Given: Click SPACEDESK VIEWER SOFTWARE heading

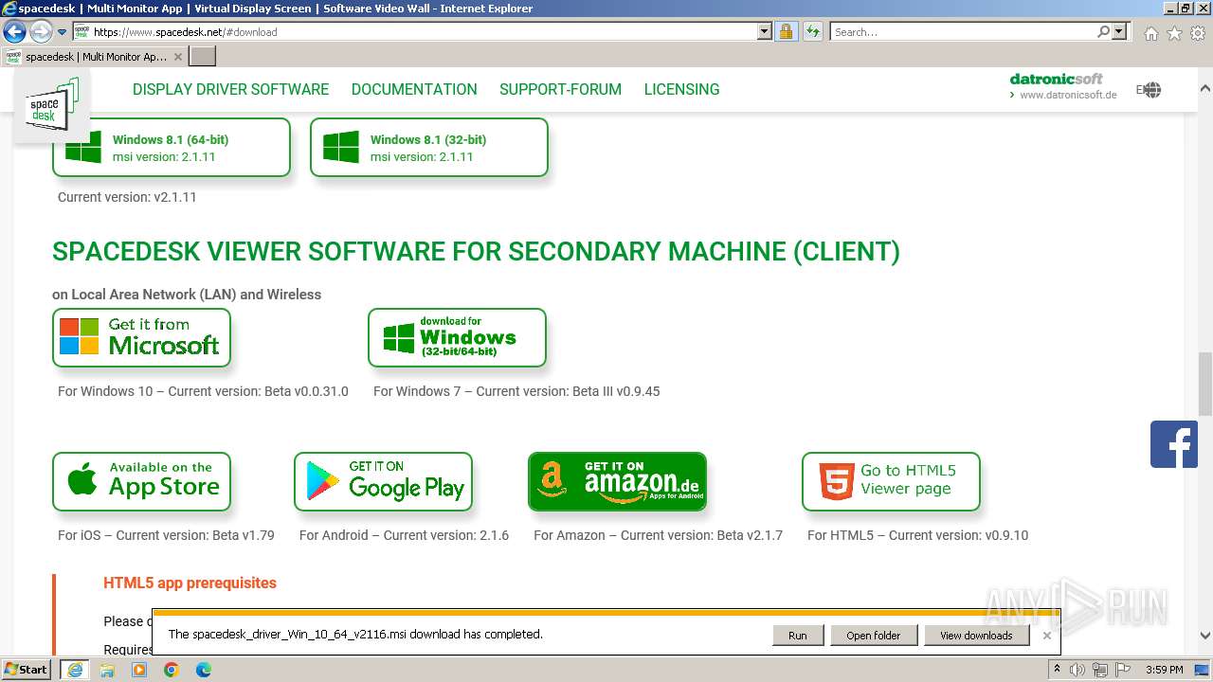Looking at the screenshot, I should point(476,252).
